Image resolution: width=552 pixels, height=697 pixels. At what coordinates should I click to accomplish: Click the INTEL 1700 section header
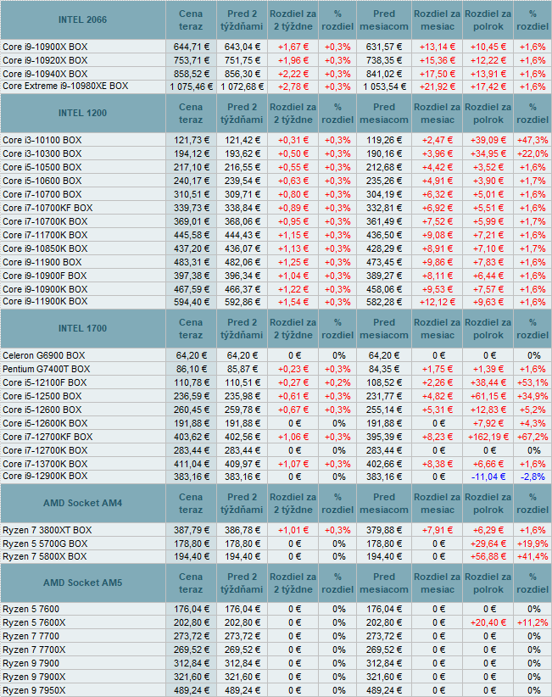tap(83, 329)
